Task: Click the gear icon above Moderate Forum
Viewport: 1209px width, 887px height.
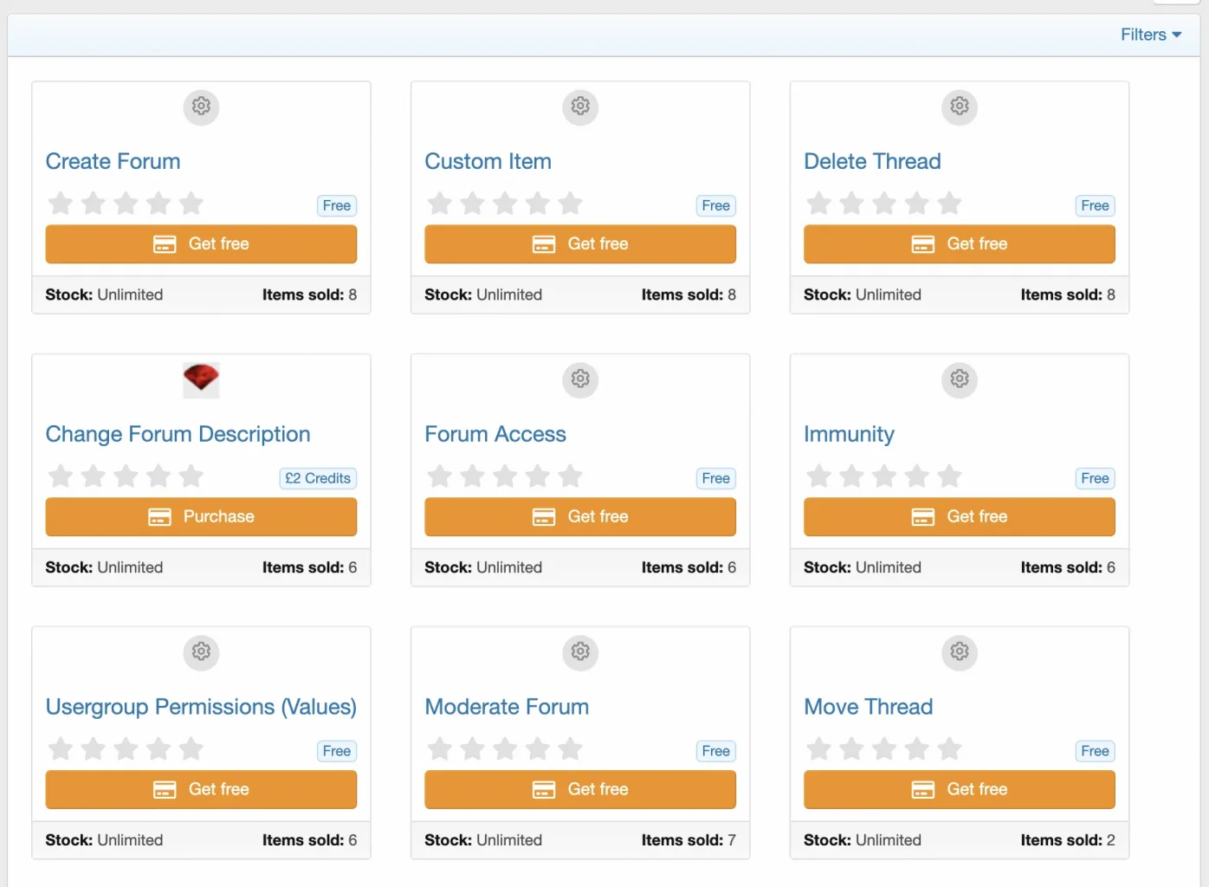Action: [x=580, y=652]
